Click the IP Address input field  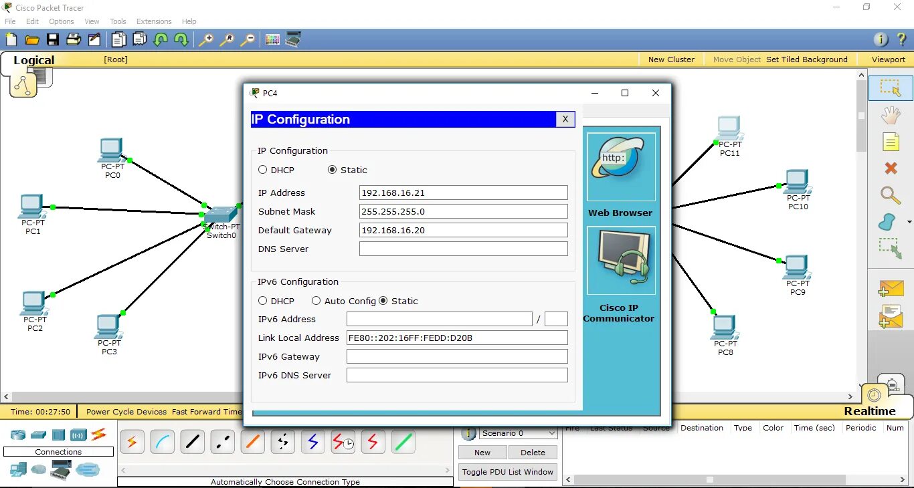tap(464, 193)
